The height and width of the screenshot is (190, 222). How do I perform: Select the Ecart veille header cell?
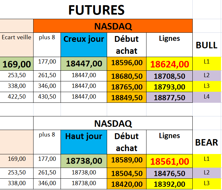[x=17, y=37]
